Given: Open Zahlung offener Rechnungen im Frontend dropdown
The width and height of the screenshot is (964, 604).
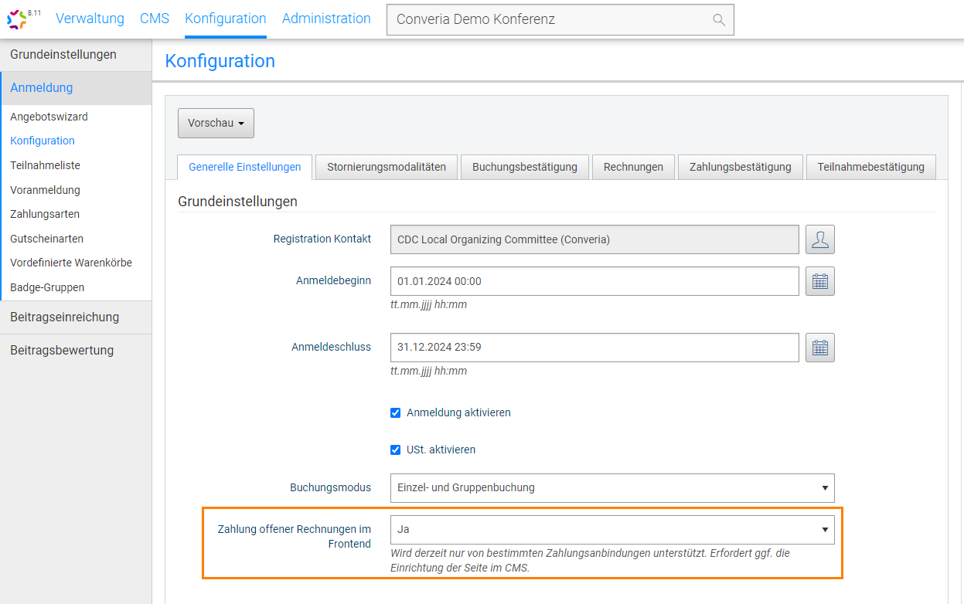Looking at the screenshot, I should click(611, 530).
